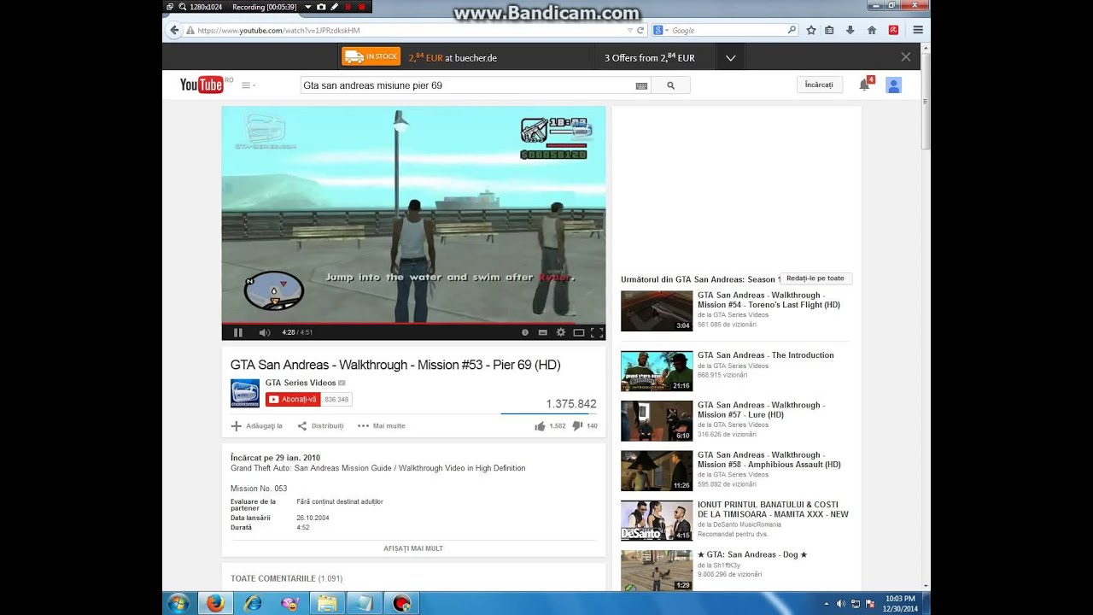1093x615 pixels.
Task: Open the 3 Offers from 2,84 EUR link
Action: click(650, 58)
